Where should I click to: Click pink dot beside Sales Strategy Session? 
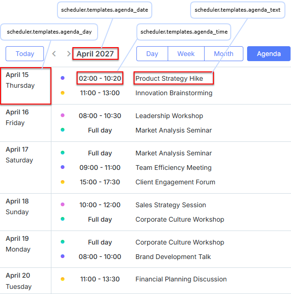pos(63,204)
